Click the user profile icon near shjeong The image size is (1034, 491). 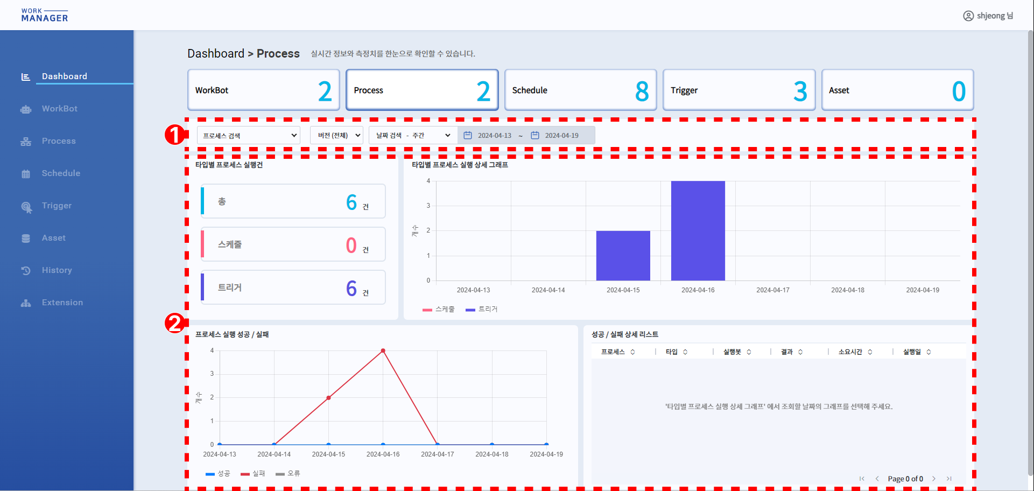tap(968, 16)
